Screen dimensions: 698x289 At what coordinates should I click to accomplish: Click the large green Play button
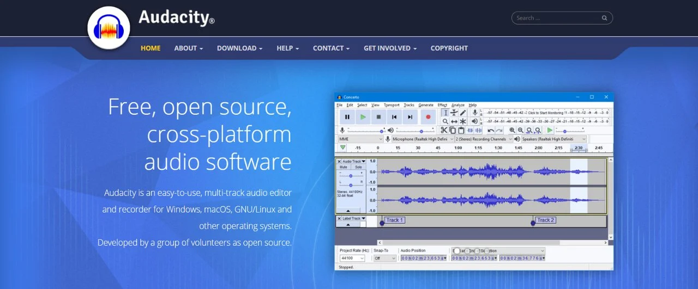(x=363, y=117)
